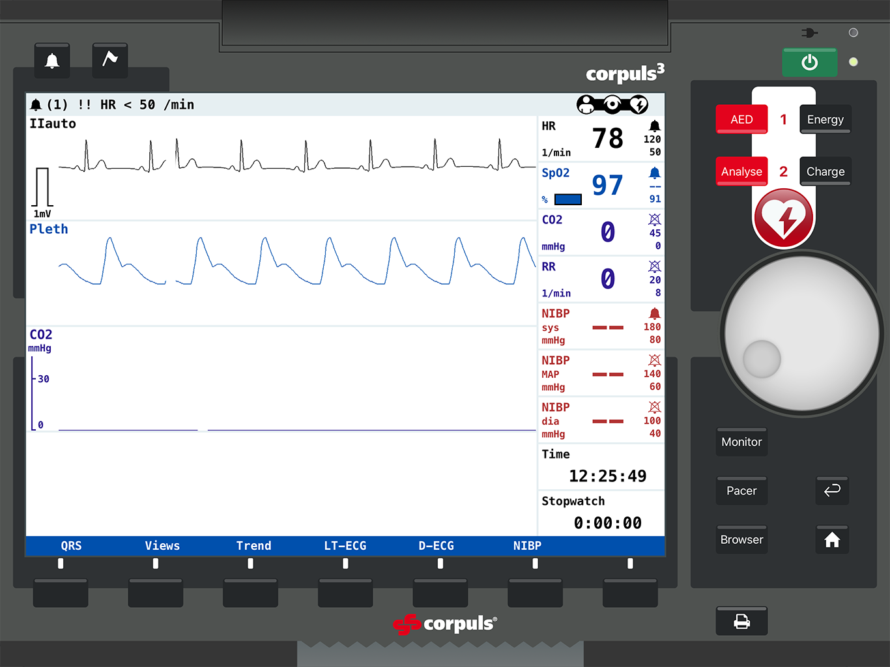This screenshot has width=890, height=667.
Task: Click the flat CO2 capnography trace
Action: coord(297,430)
